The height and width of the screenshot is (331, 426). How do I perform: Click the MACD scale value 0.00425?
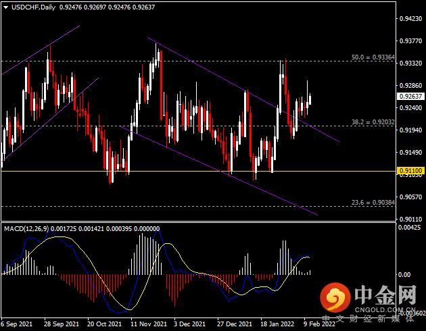(x=409, y=228)
